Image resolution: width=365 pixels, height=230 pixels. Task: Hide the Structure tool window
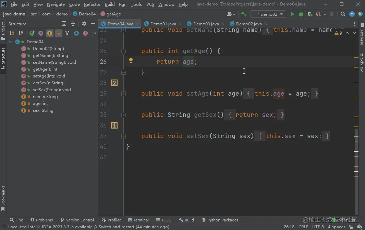[x=93, y=24]
